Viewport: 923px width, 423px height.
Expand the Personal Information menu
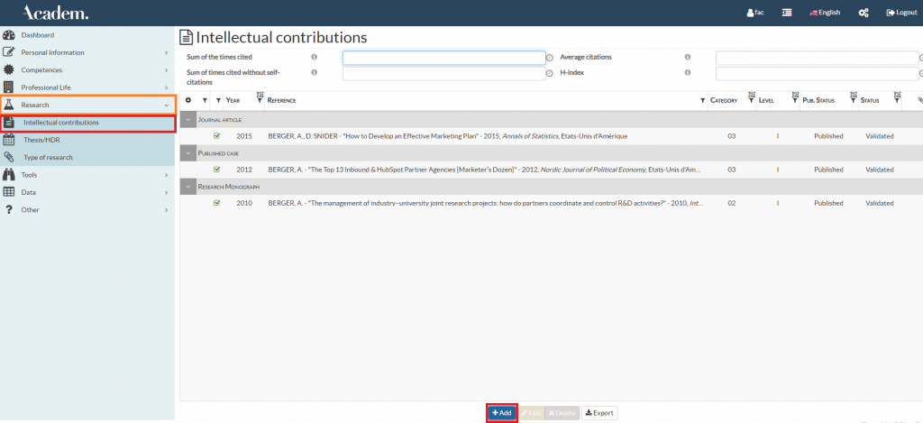[87, 52]
